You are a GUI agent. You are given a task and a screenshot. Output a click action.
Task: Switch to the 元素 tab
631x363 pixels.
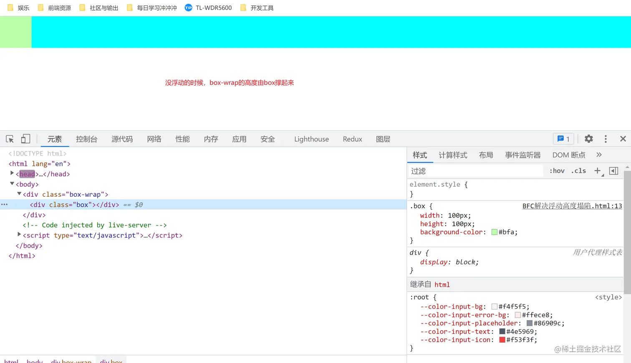[55, 139]
